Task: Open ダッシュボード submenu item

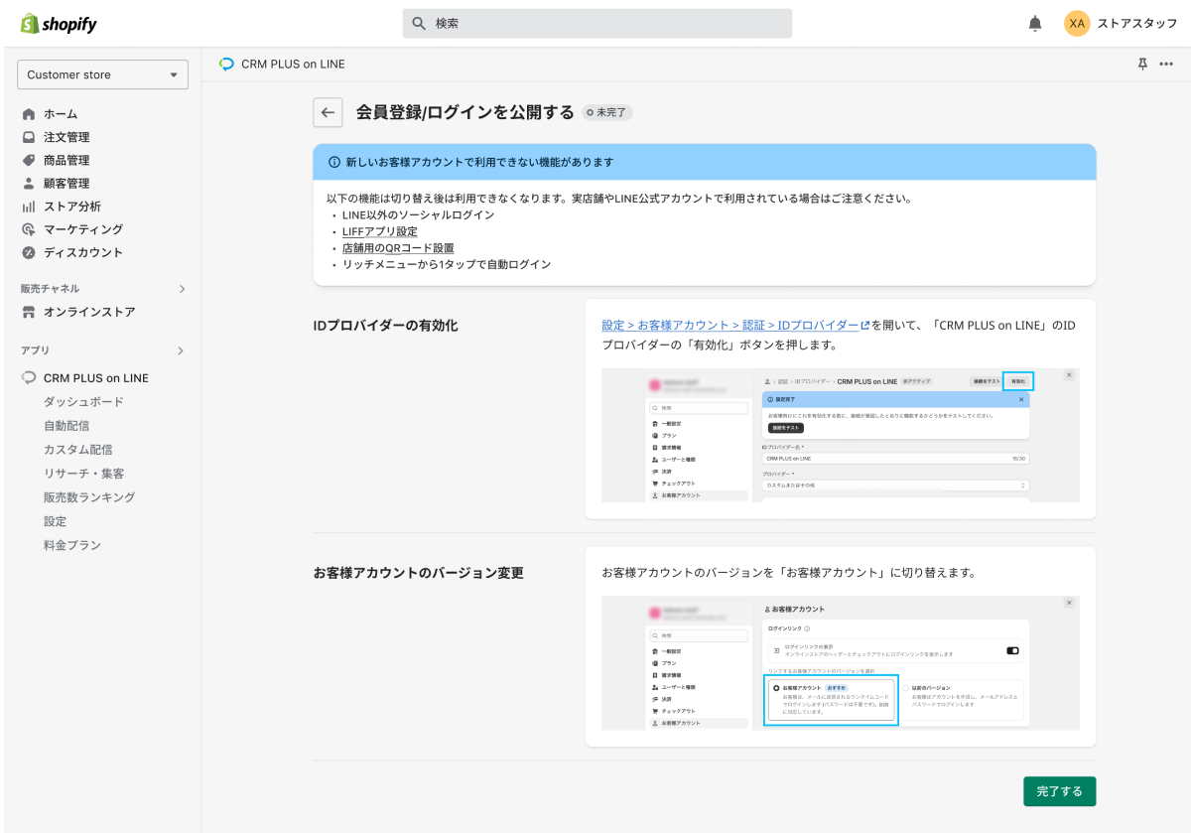Action: click(x=83, y=402)
